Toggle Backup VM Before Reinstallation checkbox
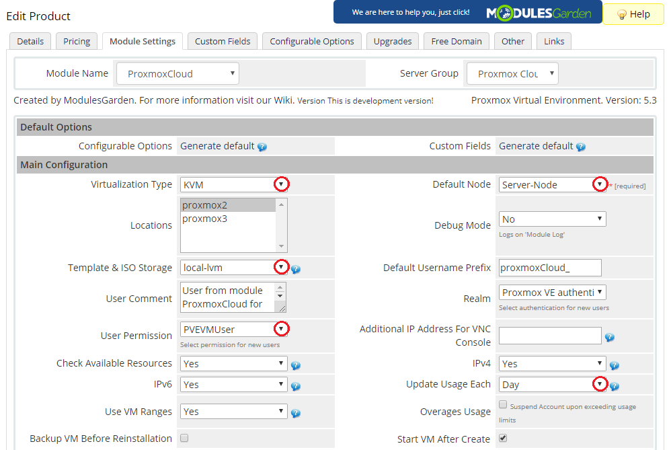The height and width of the screenshot is (450, 671). [184, 438]
